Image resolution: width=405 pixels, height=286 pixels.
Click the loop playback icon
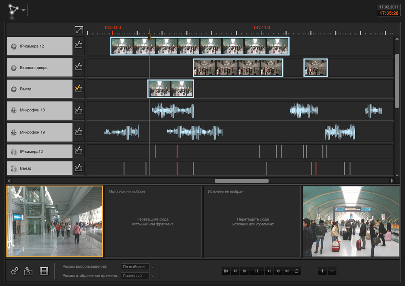[x=296, y=271]
